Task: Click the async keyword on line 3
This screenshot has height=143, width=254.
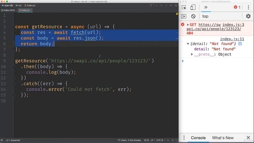Action: coord(77,27)
